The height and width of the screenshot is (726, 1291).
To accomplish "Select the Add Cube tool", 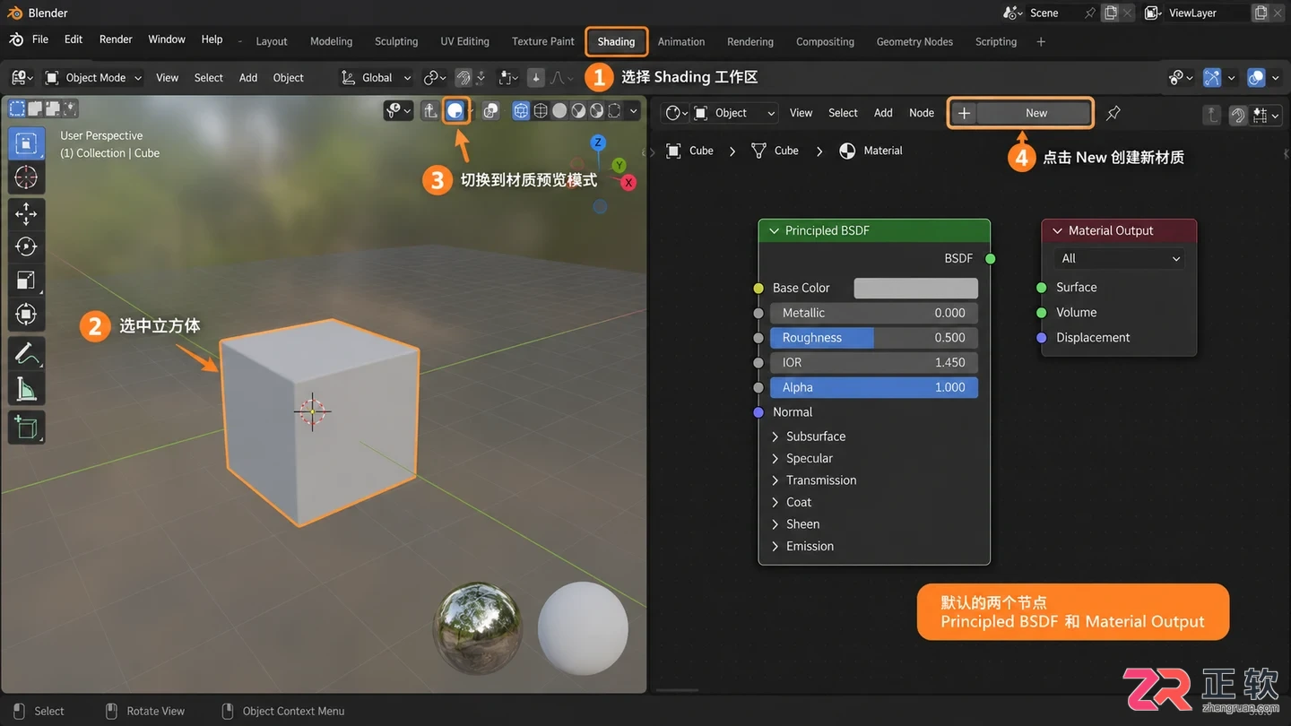I will [x=26, y=428].
